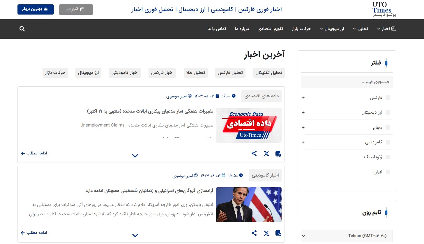
Task: Open the unemployment claims headline
Action: pos(150,111)
